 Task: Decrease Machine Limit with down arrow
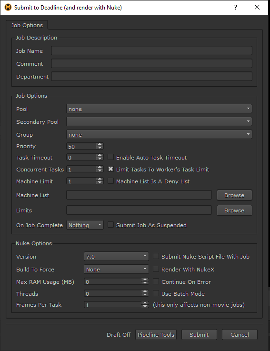point(100,182)
